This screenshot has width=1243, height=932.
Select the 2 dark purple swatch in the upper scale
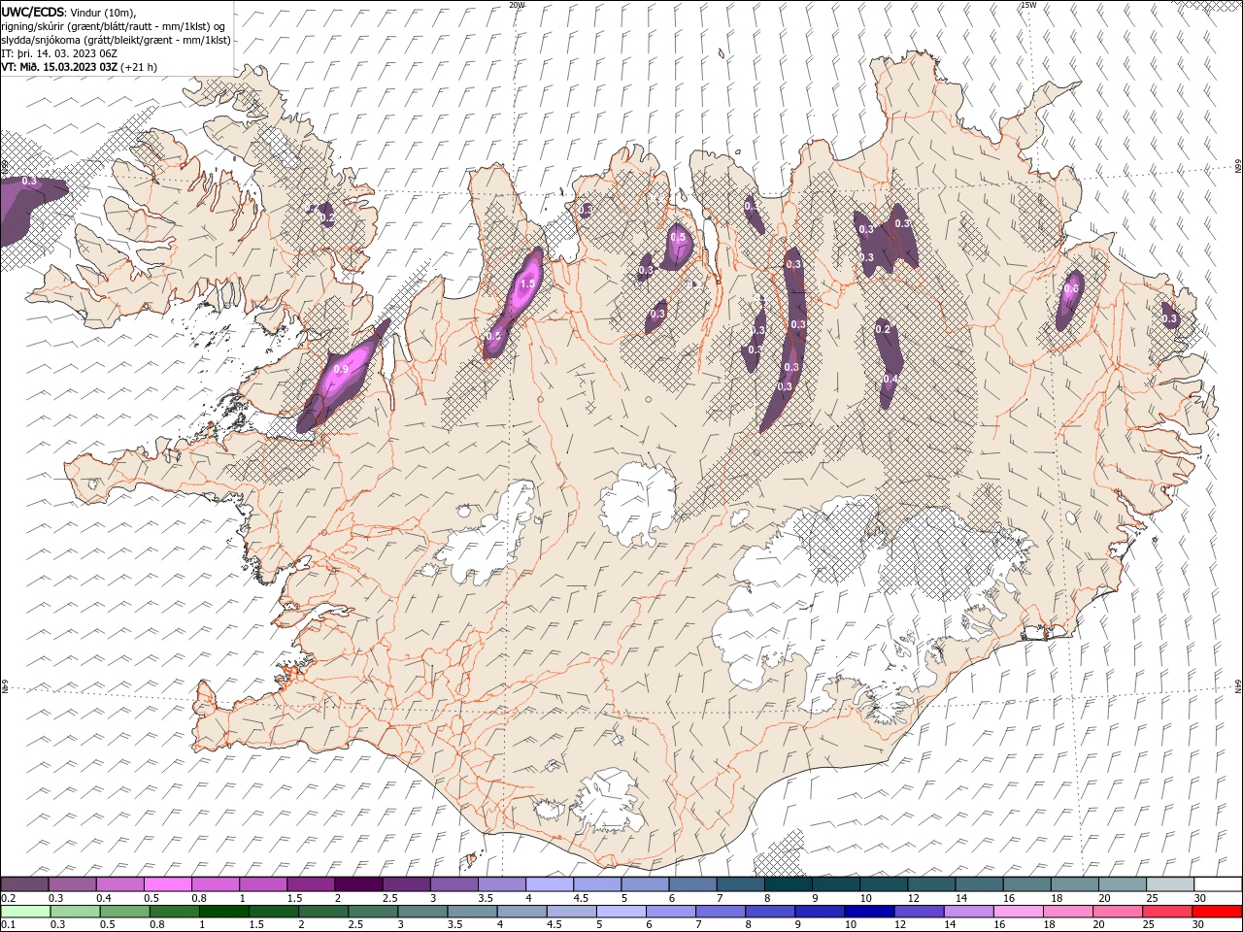(358, 884)
